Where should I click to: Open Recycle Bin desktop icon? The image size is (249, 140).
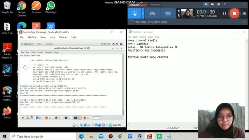tap(7, 7)
